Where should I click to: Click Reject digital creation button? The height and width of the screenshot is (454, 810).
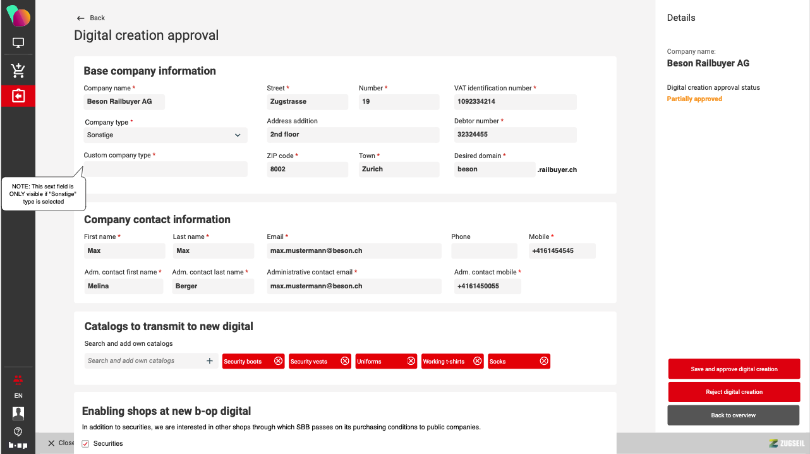click(734, 392)
